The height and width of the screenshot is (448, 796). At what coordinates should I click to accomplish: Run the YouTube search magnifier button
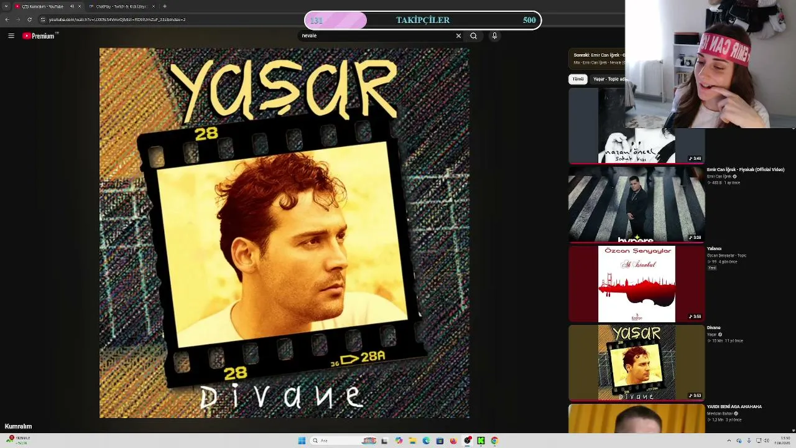click(473, 36)
